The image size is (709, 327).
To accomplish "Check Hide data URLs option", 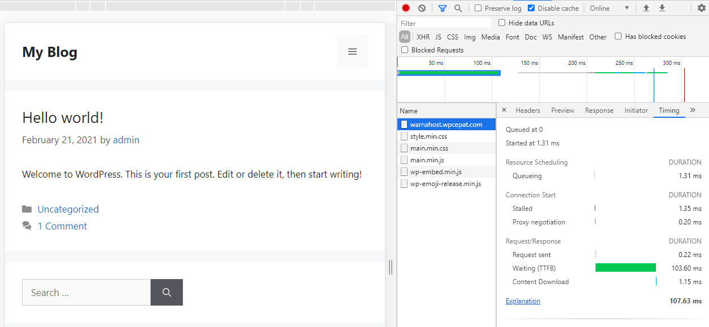I will pos(502,23).
